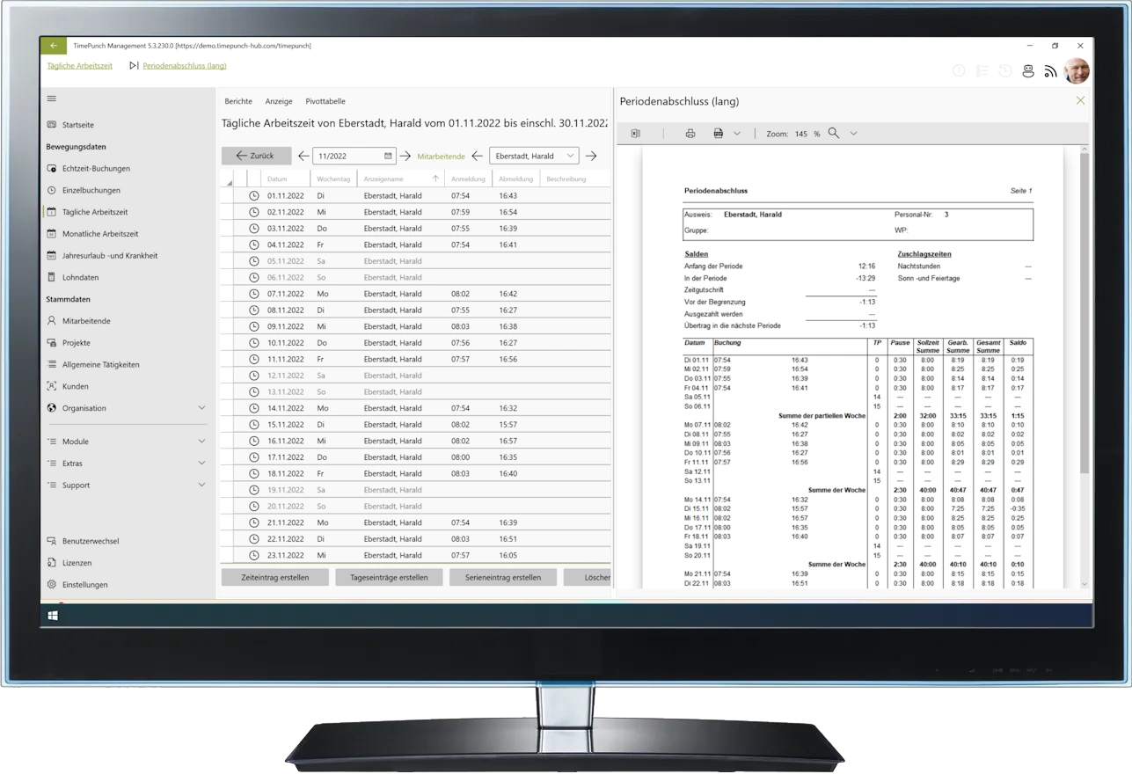Open the PDF export options dropdown arrow
The width and height of the screenshot is (1132, 774).
[737, 134]
